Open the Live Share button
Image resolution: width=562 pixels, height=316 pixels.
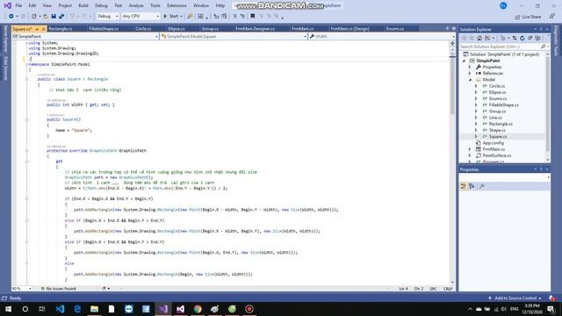(528, 17)
